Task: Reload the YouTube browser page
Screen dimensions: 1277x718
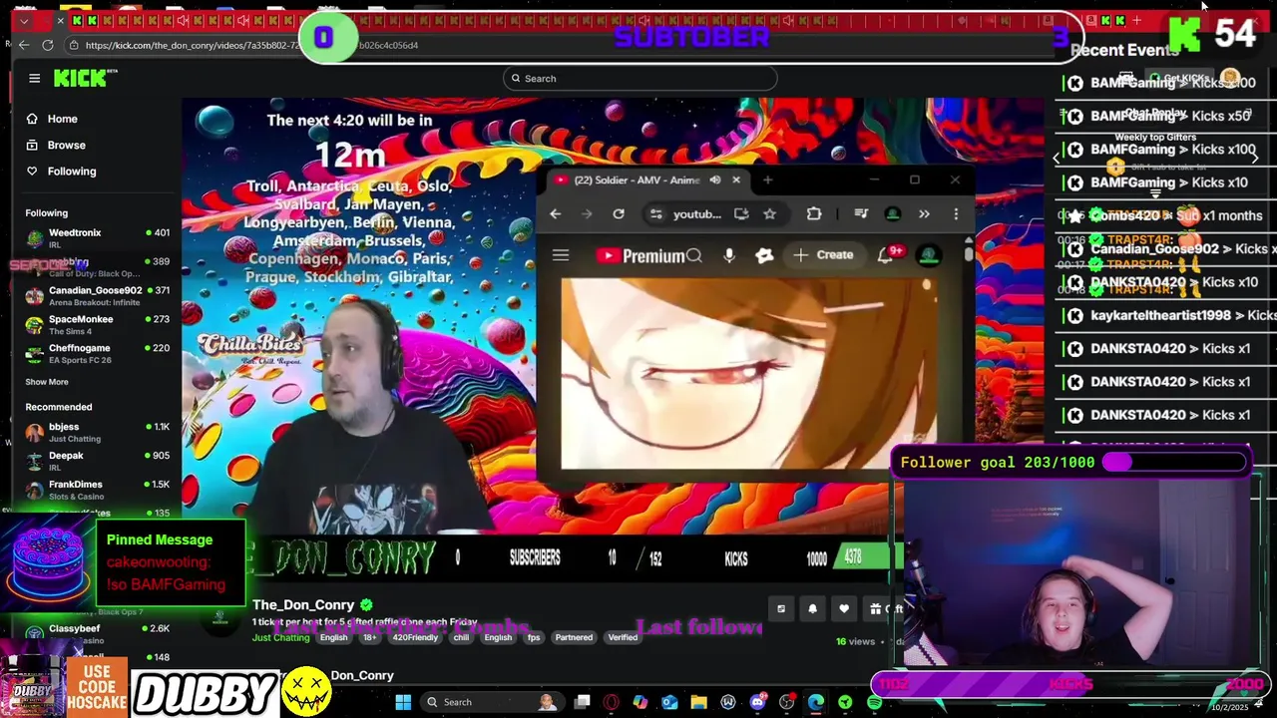Action: click(x=619, y=213)
